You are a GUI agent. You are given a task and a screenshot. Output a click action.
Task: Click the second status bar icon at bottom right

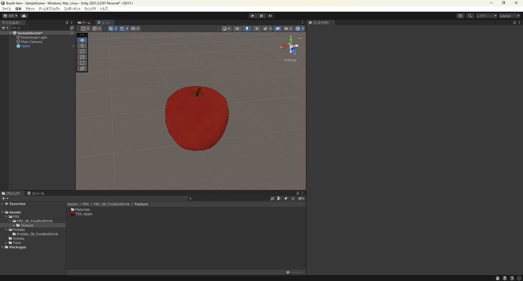pos(505,278)
